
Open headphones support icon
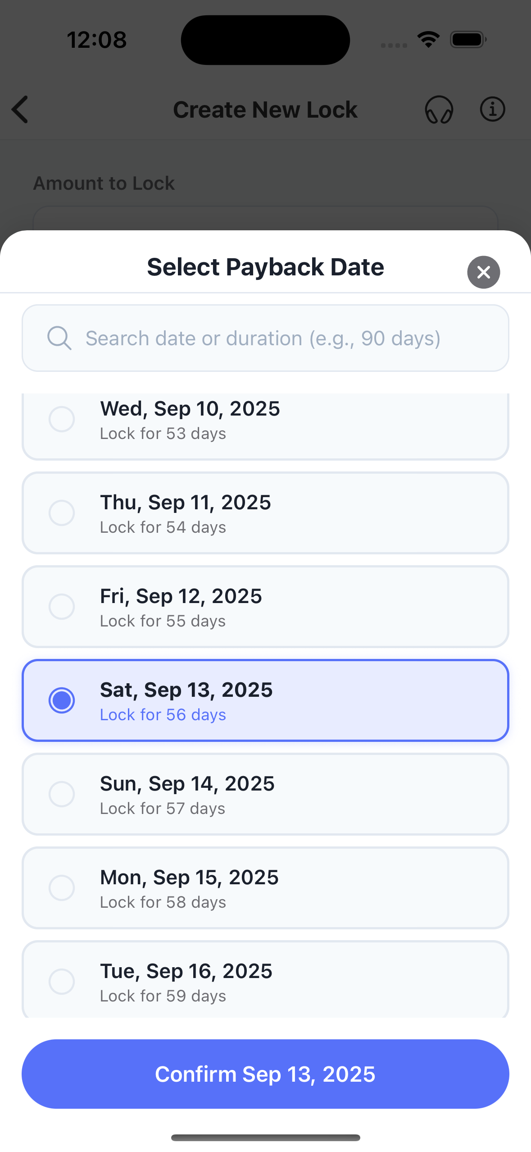coord(439,110)
